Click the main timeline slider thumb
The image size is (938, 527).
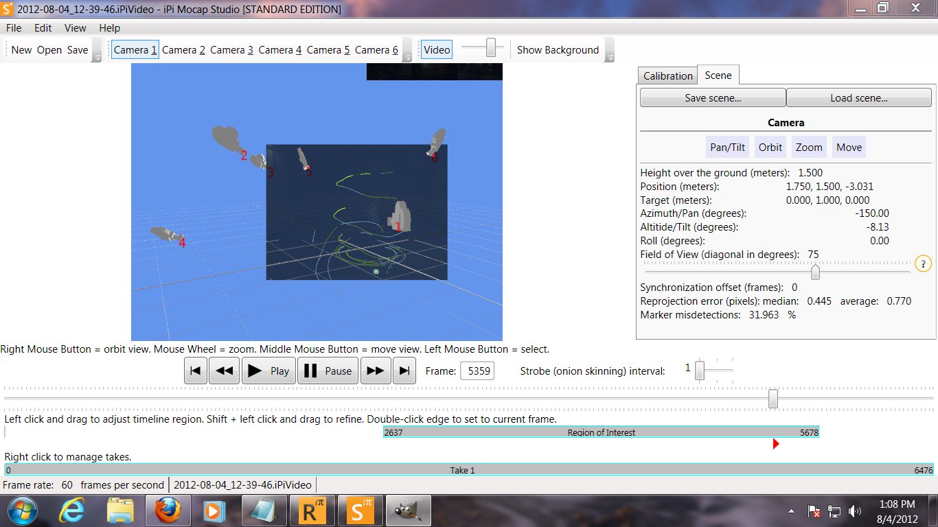[773, 399]
